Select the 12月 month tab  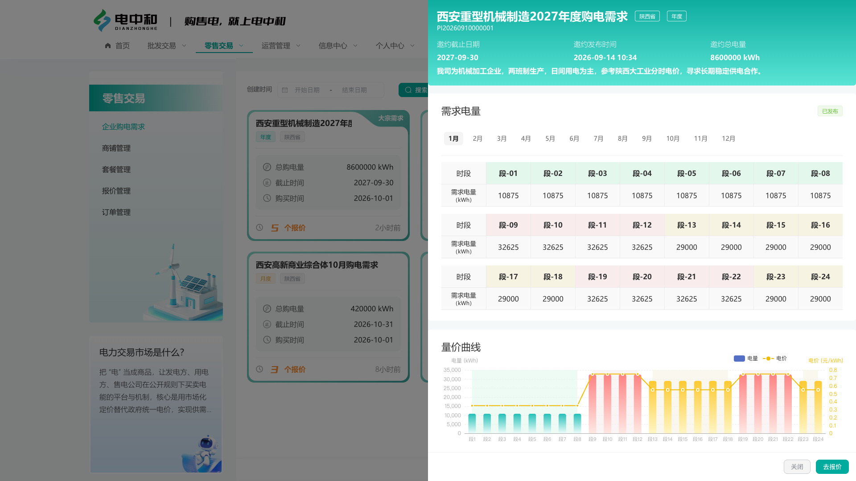(728, 139)
